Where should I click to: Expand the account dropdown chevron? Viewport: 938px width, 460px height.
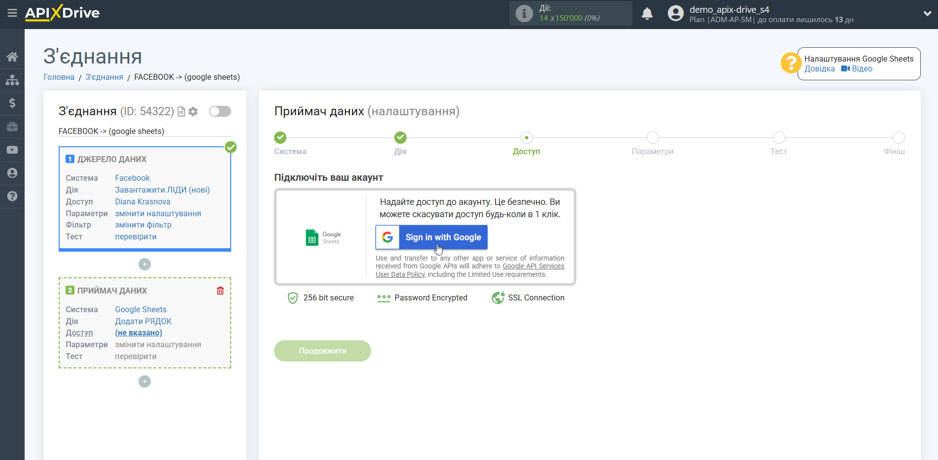click(927, 14)
